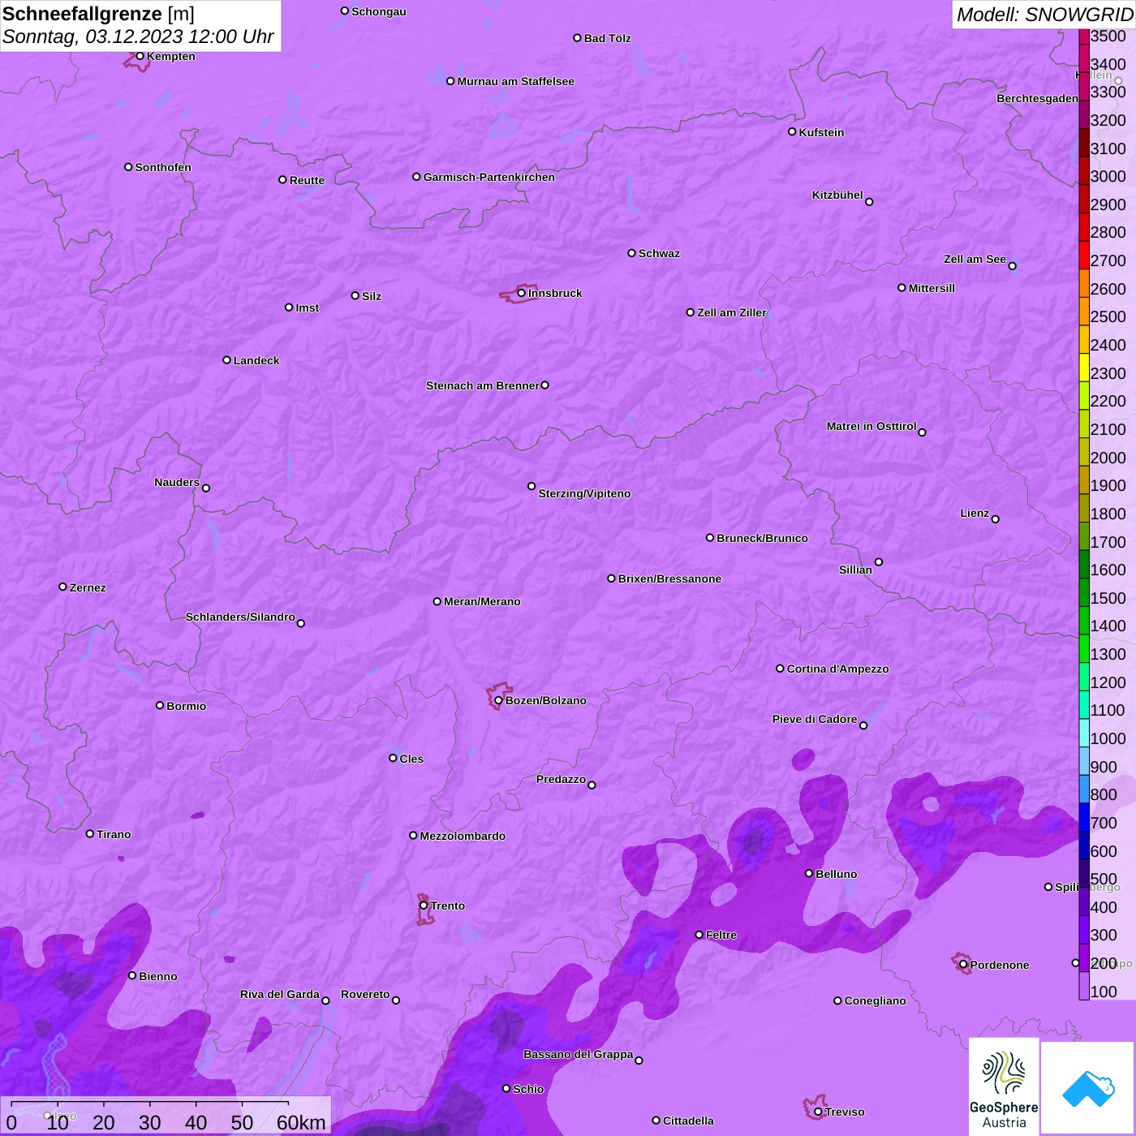Click the Kufstein location dot
The height and width of the screenshot is (1136, 1136).
click(x=792, y=131)
